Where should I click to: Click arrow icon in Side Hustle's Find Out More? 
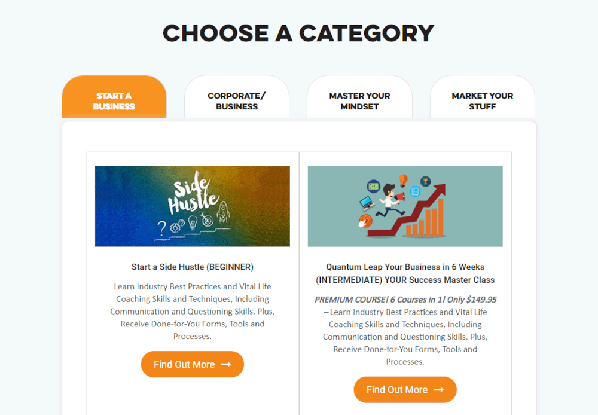coord(226,365)
